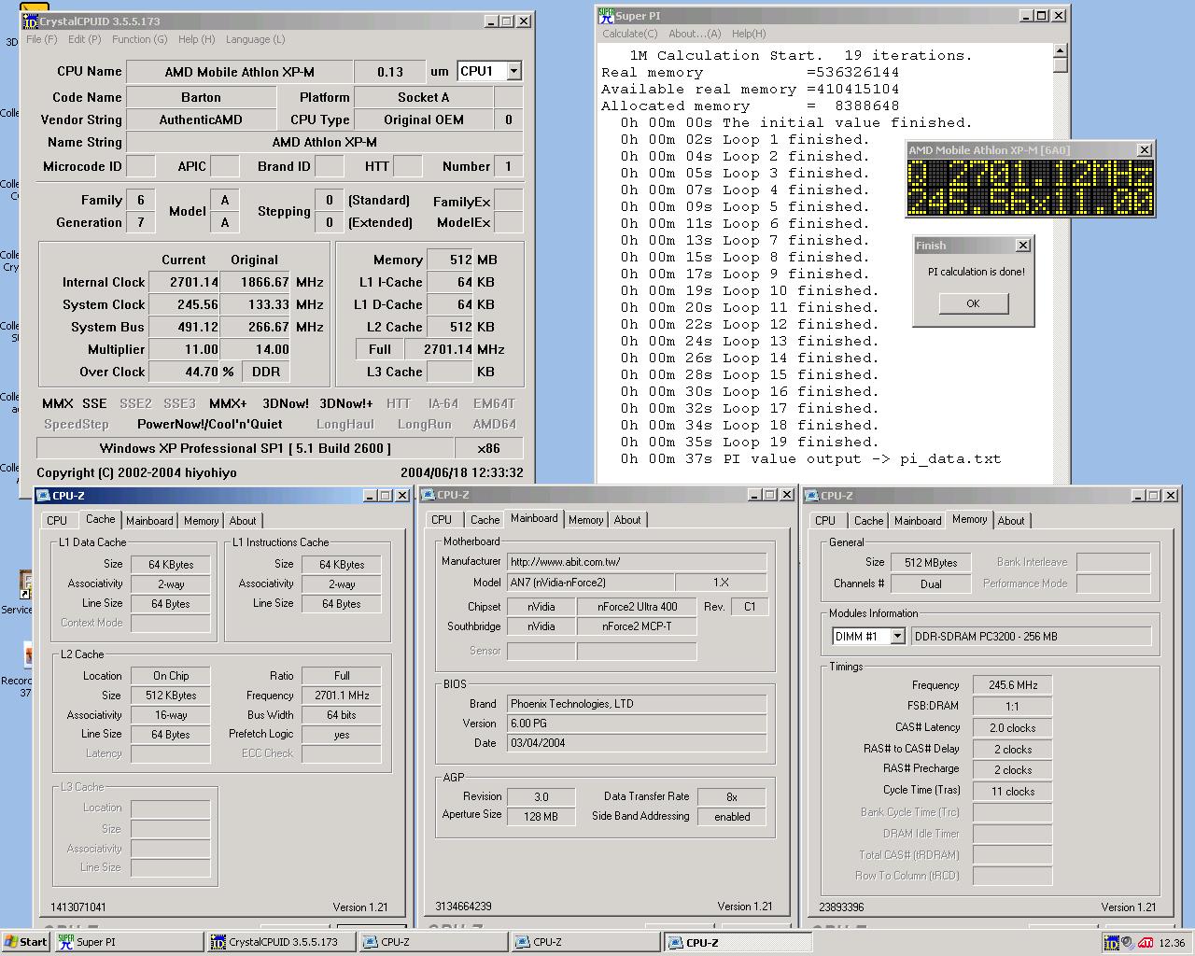Switch to CrystalCPUID 3.5.5.173 from the taskbar
1195x956 pixels.
coord(281,942)
